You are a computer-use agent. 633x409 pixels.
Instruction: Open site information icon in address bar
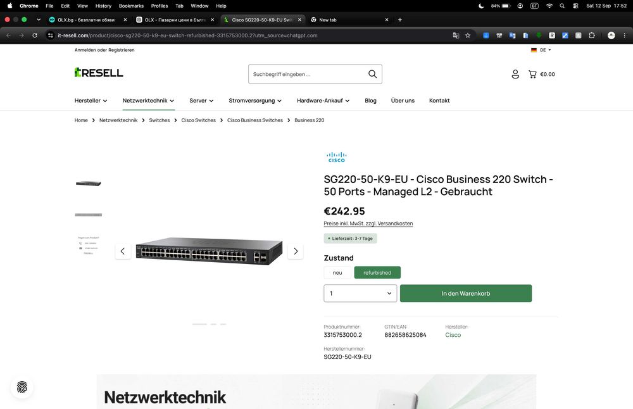coord(51,35)
